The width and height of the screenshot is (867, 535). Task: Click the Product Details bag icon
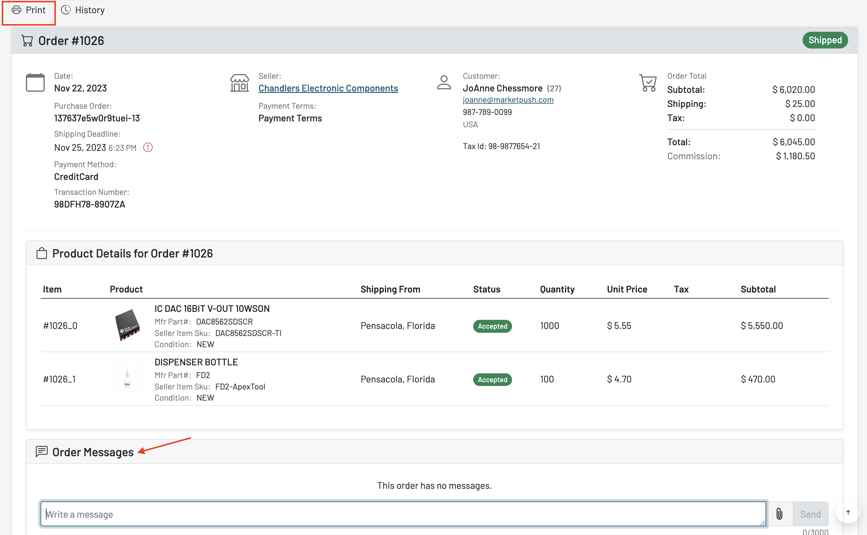click(x=42, y=253)
